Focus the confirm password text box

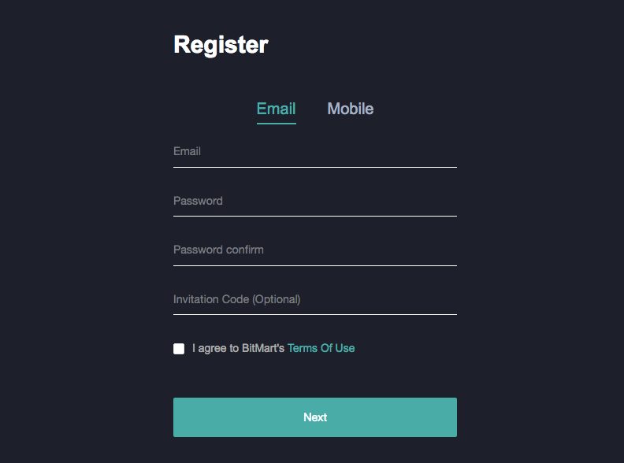pyautogui.click(x=314, y=250)
